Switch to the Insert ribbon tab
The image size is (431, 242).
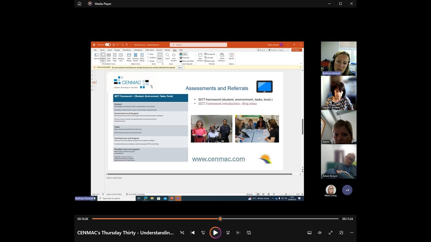(x=110, y=50)
